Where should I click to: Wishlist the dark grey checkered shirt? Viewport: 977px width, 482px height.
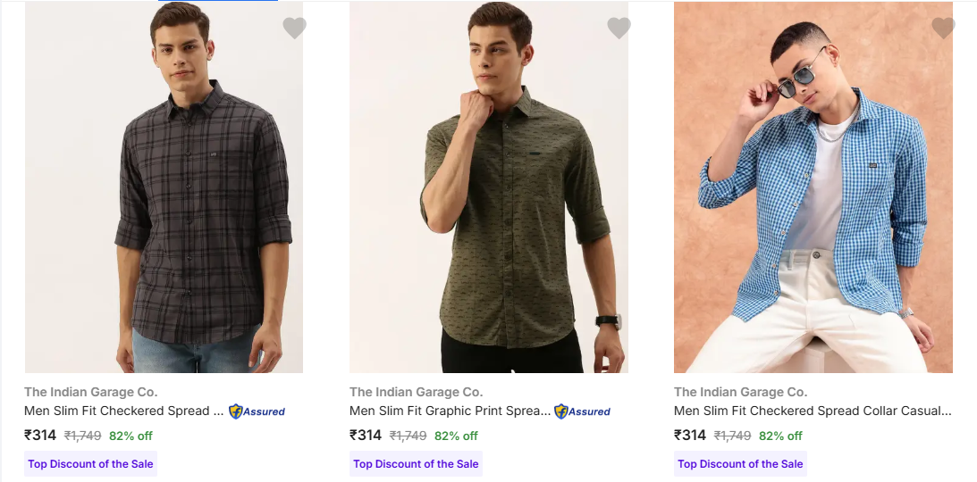point(294,28)
